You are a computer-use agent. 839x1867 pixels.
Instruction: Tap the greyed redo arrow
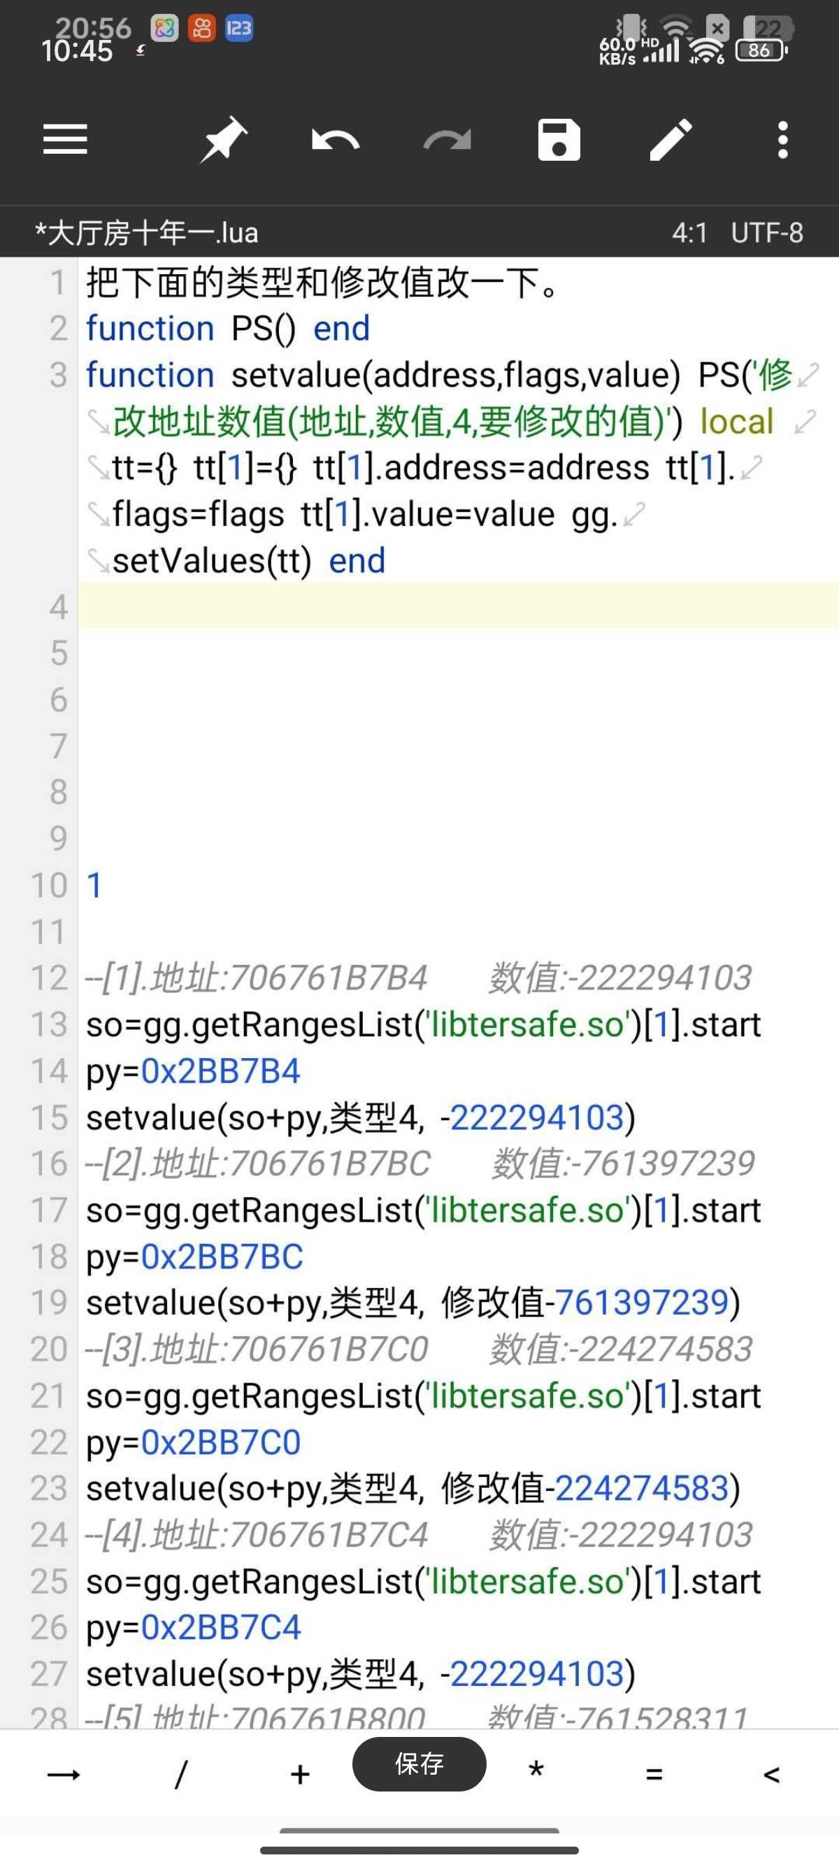tap(447, 140)
